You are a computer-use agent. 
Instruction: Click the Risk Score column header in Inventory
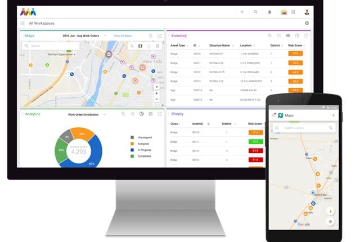(x=295, y=45)
